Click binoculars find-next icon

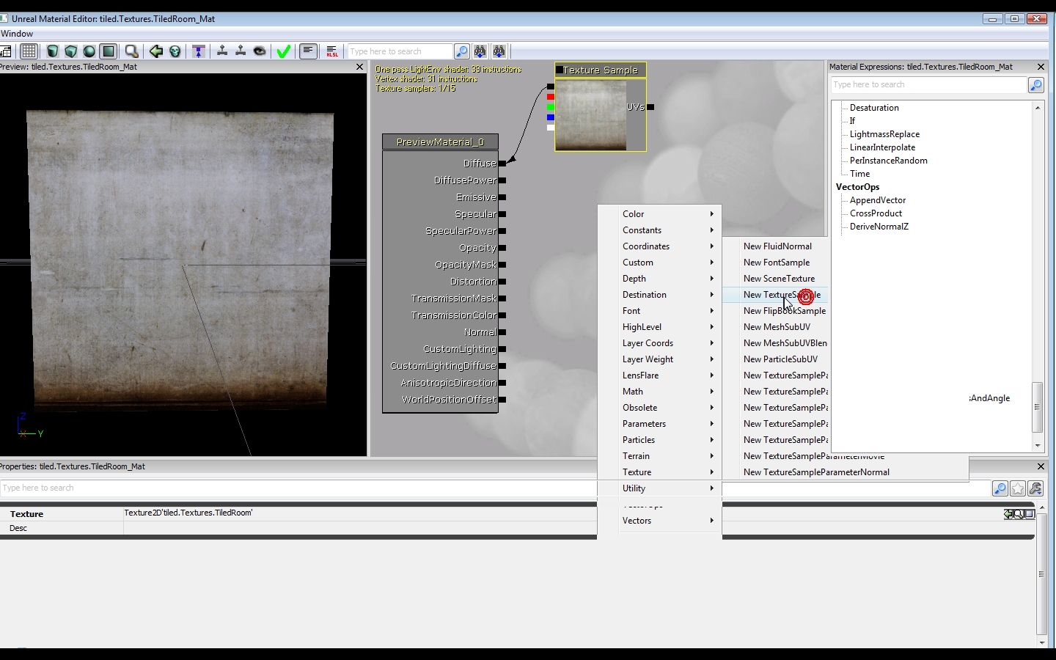pos(480,51)
